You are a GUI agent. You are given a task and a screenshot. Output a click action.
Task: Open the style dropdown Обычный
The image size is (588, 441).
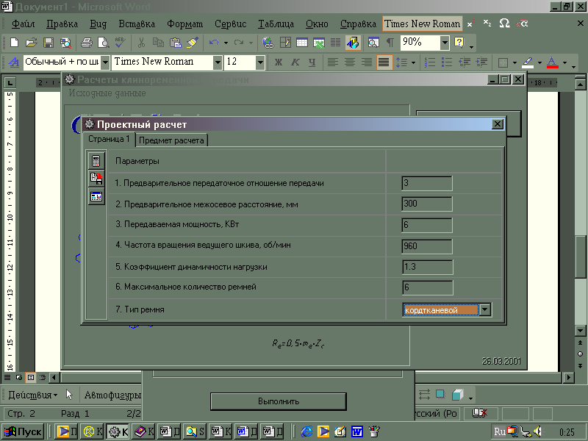point(105,62)
